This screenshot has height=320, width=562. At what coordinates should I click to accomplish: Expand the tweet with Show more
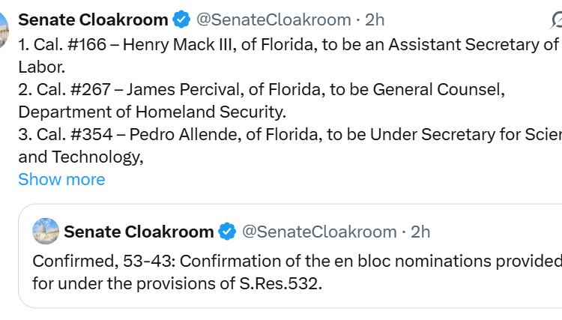(x=61, y=180)
